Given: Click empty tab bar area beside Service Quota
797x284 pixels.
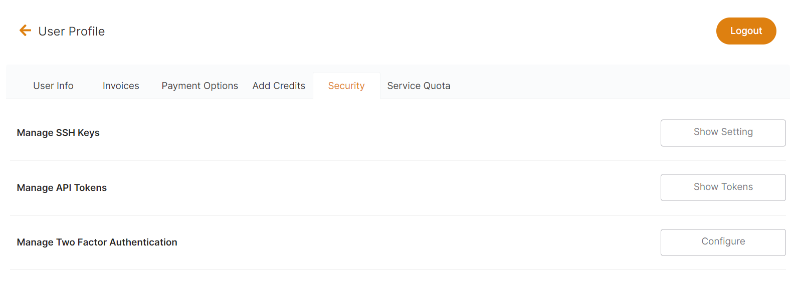Looking at the screenshot, I should (602, 85).
